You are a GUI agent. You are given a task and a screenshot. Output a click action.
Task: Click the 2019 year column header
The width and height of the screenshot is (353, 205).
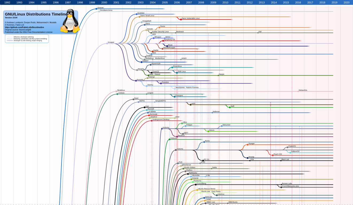tap(334, 2)
